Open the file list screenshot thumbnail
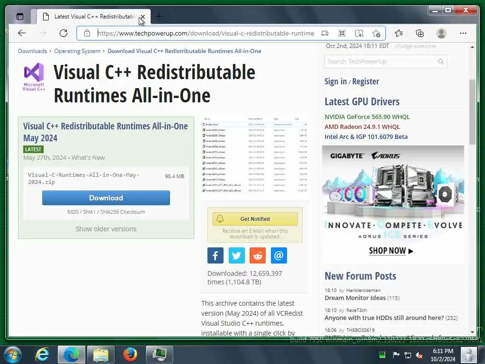 tap(254, 154)
